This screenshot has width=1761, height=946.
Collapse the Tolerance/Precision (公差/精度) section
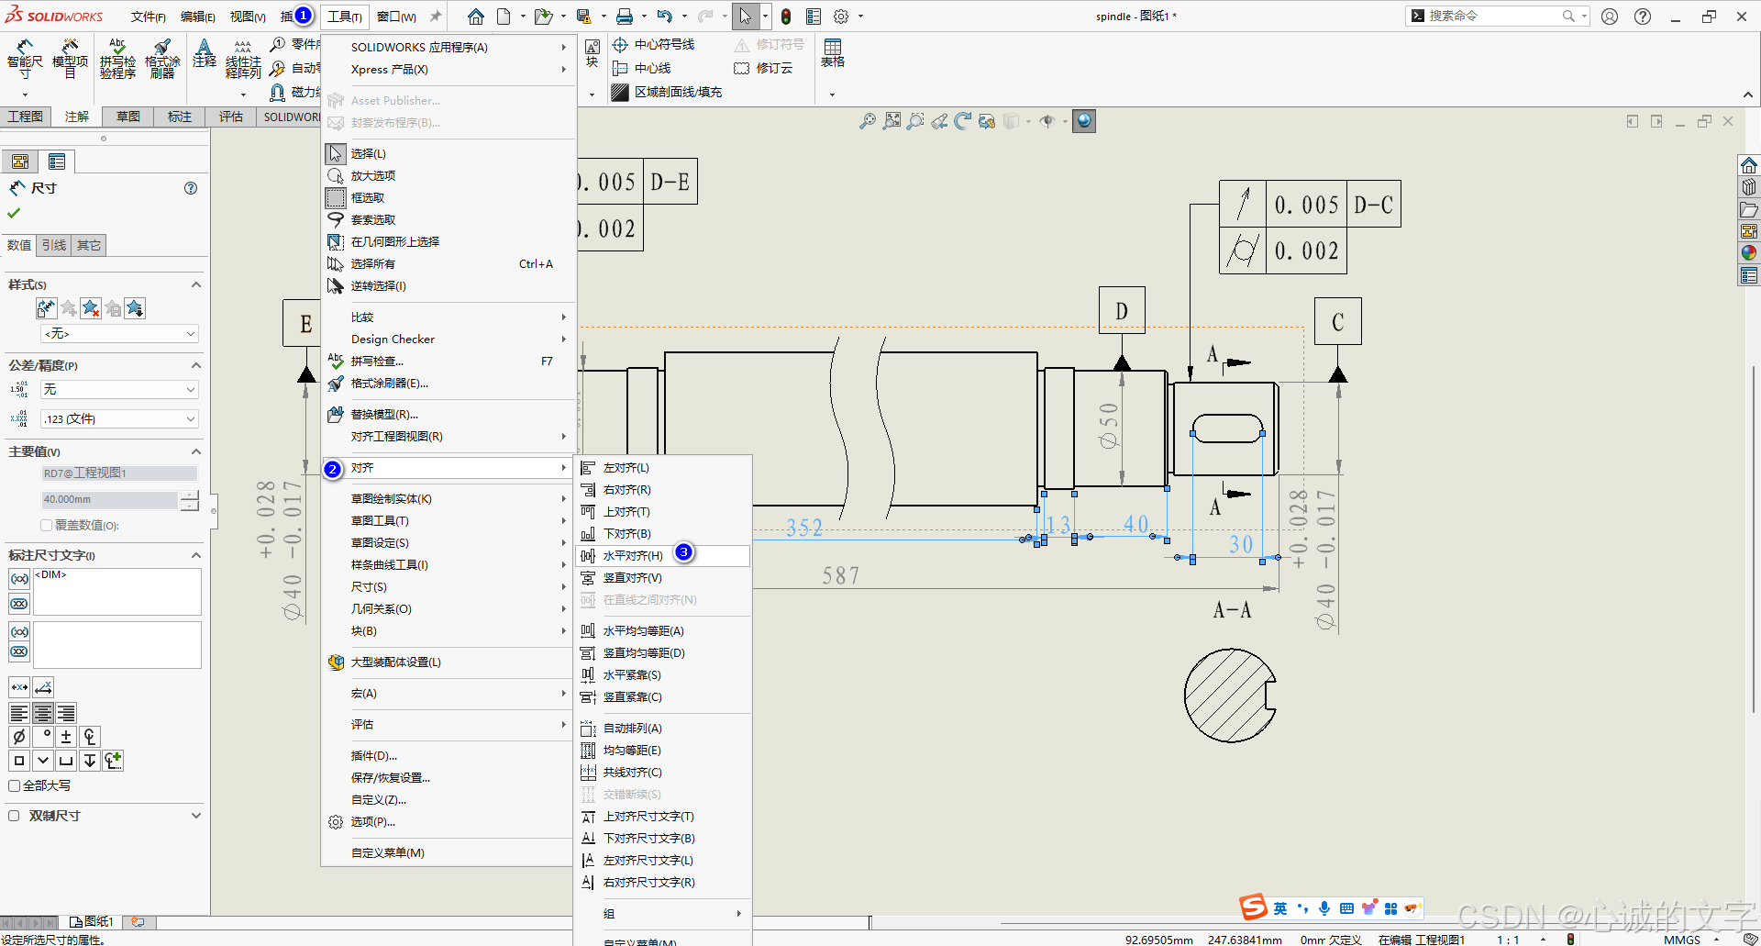[x=196, y=365]
